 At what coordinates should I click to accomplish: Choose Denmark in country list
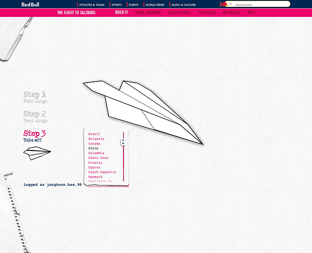tap(95, 177)
